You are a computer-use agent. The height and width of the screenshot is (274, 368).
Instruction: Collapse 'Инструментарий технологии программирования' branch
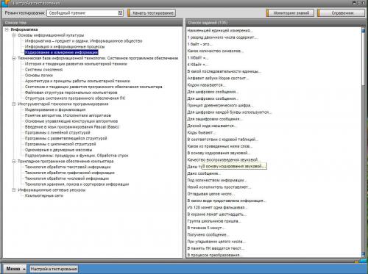coord(14,104)
